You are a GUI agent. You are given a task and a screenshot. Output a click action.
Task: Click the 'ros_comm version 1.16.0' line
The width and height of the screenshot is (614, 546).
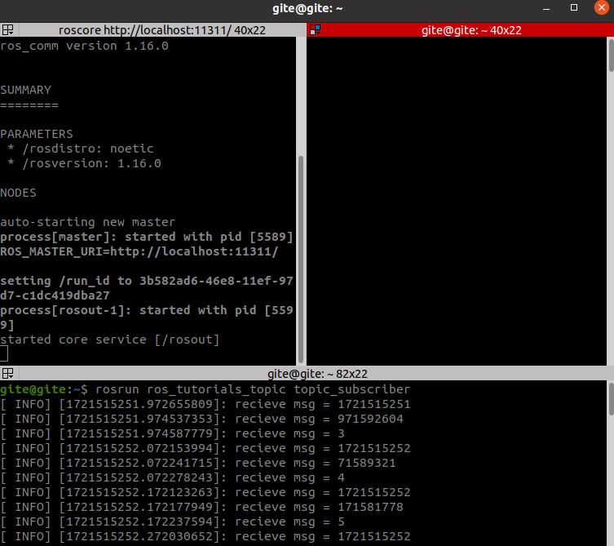click(84, 46)
